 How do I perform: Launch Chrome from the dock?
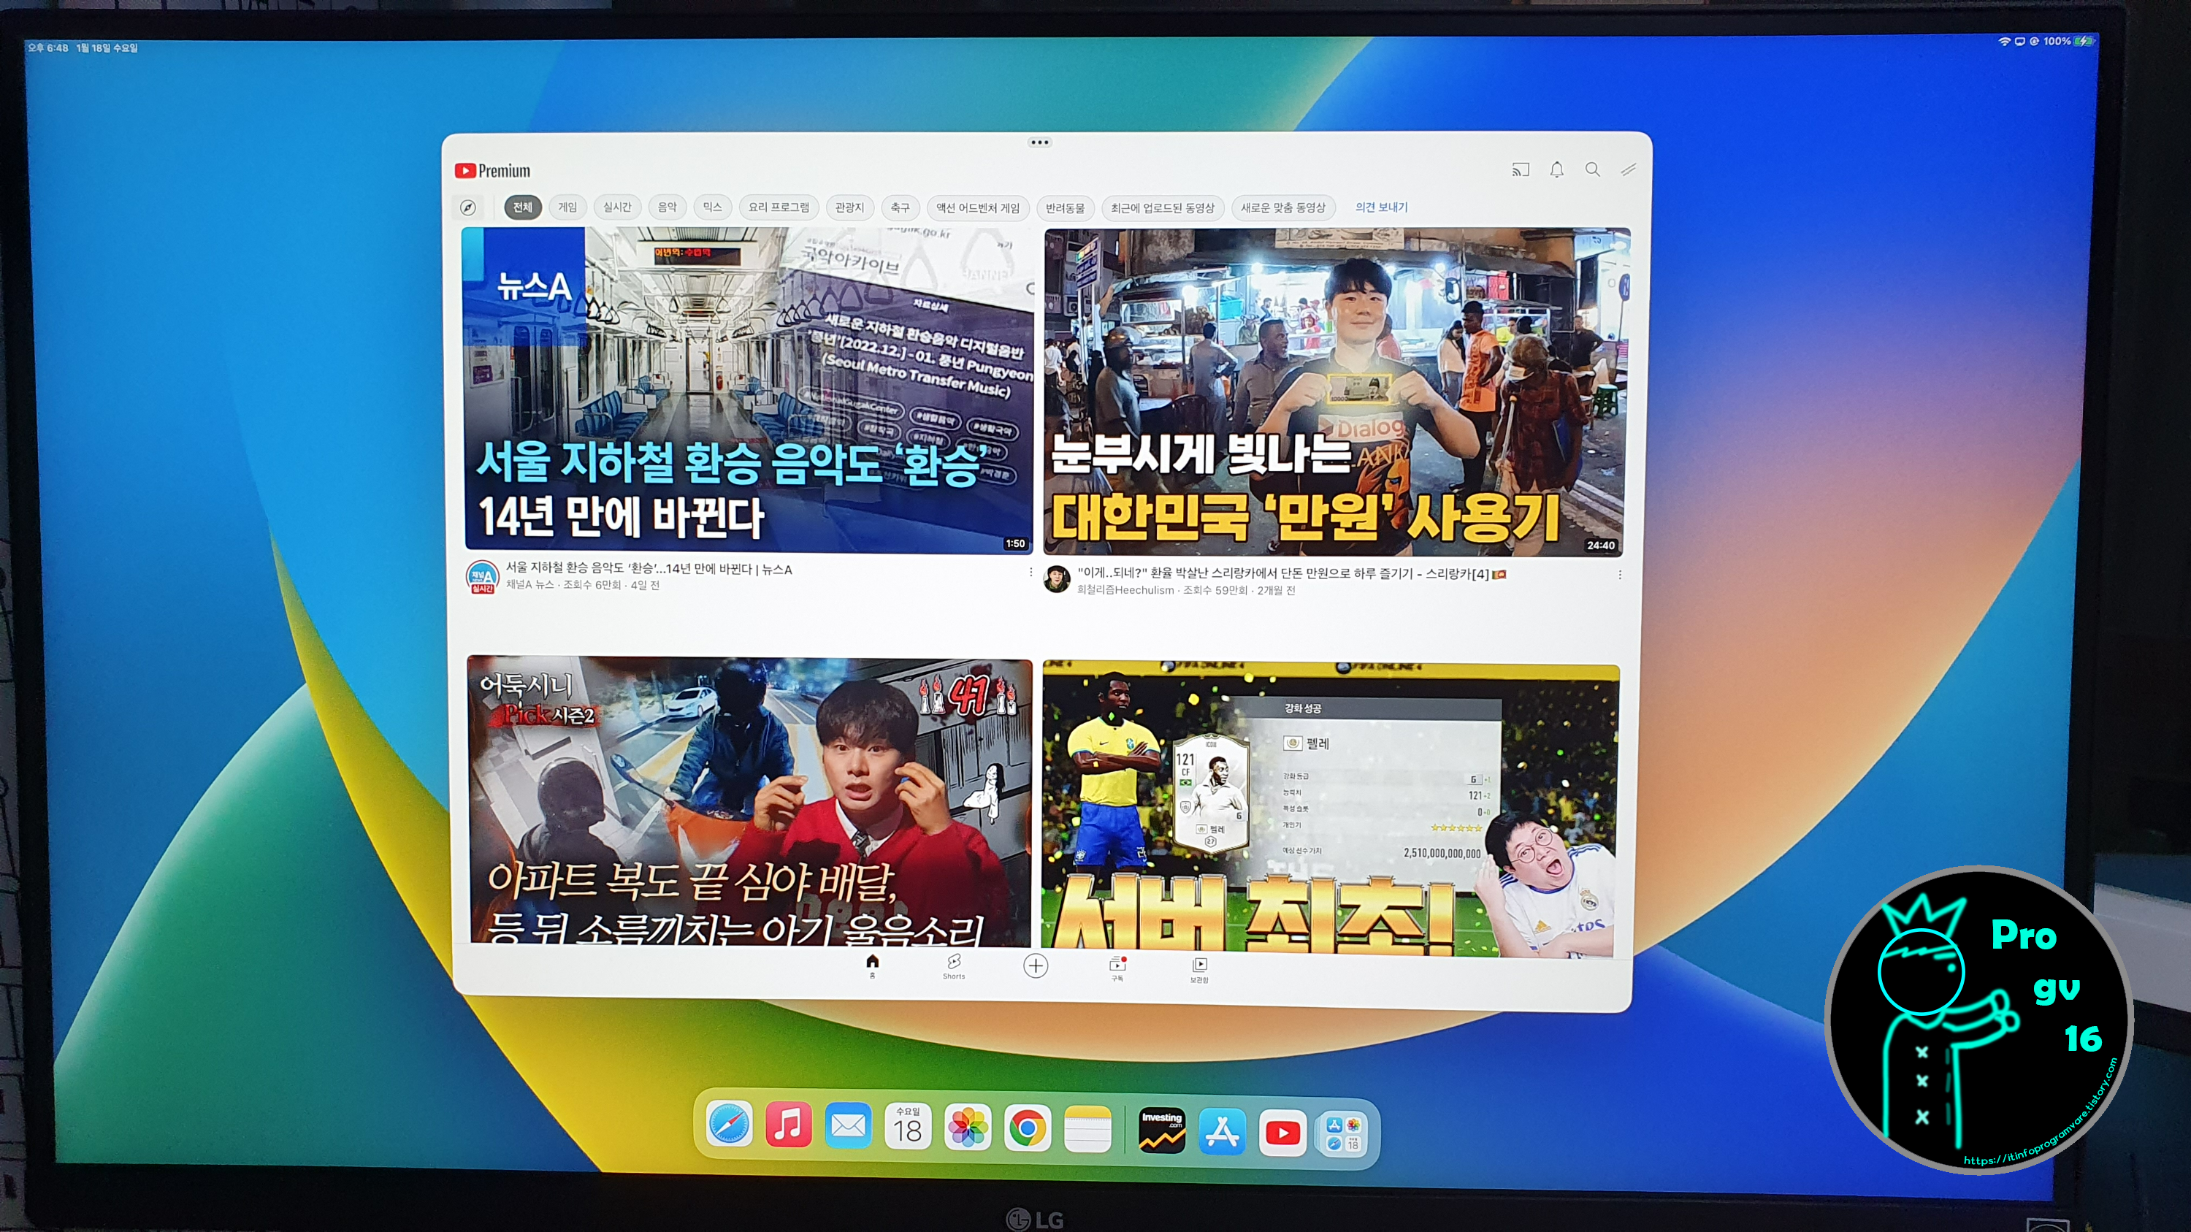point(1028,1129)
